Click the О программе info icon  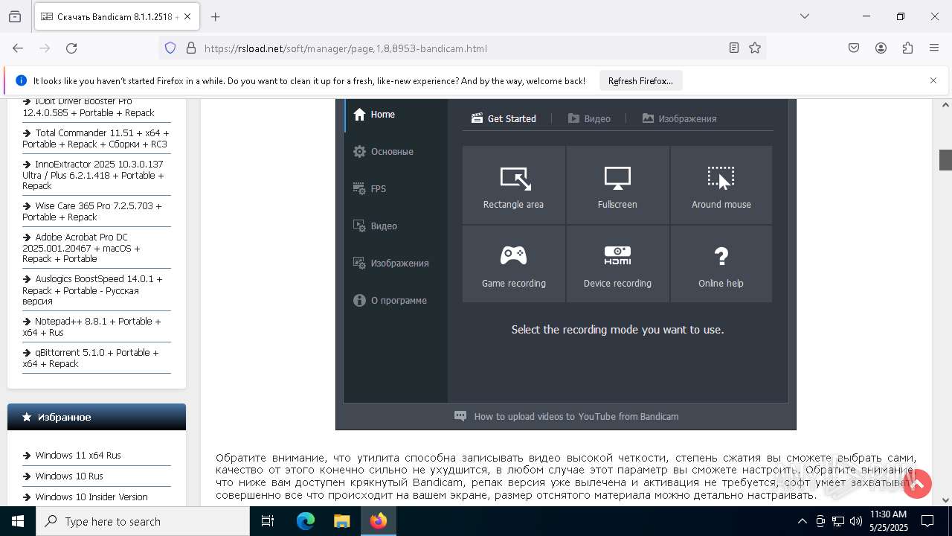click(360, 300)
